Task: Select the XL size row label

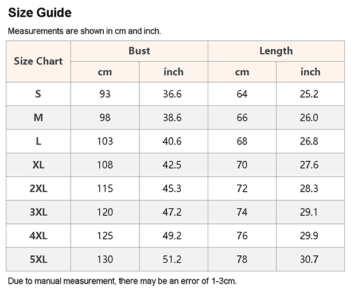Action: pyautogui.click(x=38, y=165)
